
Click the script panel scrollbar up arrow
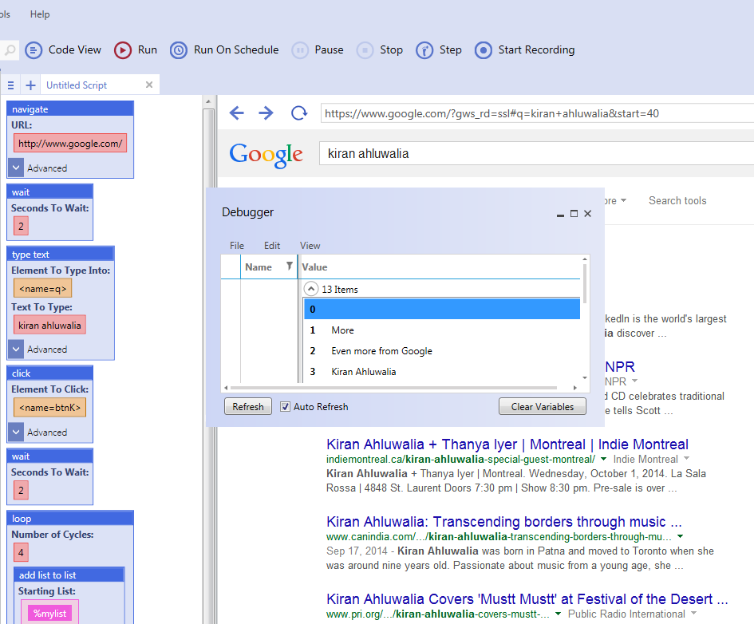pyautogui.click(x=208, y=101)
